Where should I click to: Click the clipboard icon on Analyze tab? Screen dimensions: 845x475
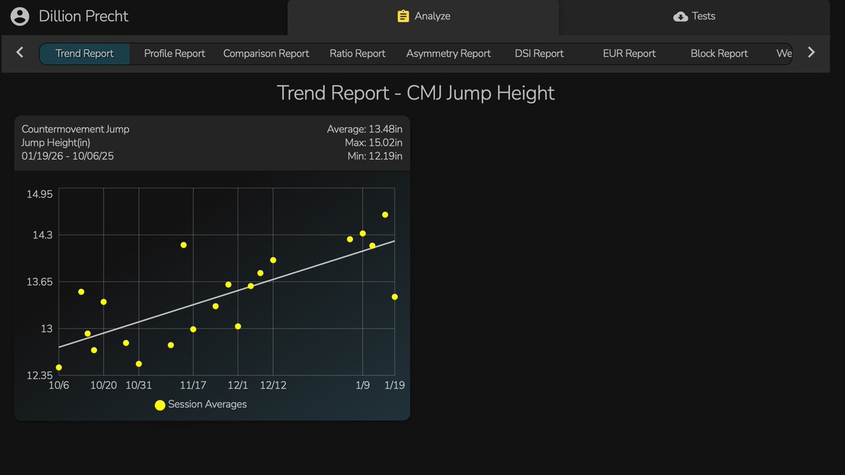point(403,16)
